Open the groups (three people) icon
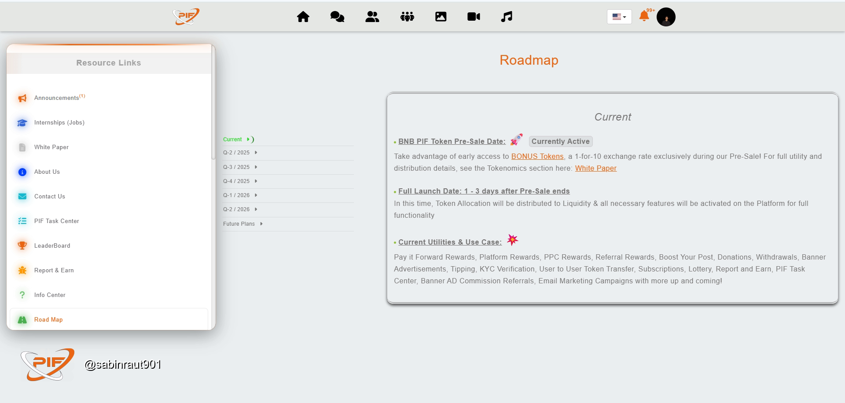Image resolution: width=845 pixels, height=403 pixels. point(407,17)
